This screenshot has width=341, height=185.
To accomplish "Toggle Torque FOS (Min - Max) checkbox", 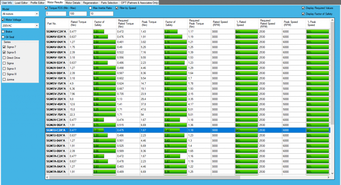I will coord(46,8).
